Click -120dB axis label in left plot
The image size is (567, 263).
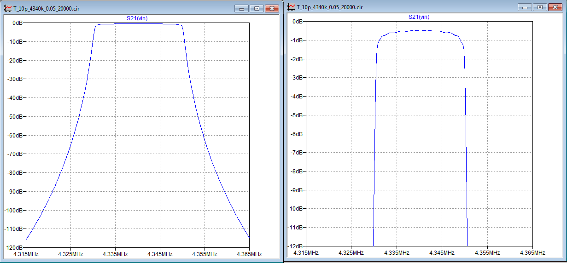click(x=14, y=248)
